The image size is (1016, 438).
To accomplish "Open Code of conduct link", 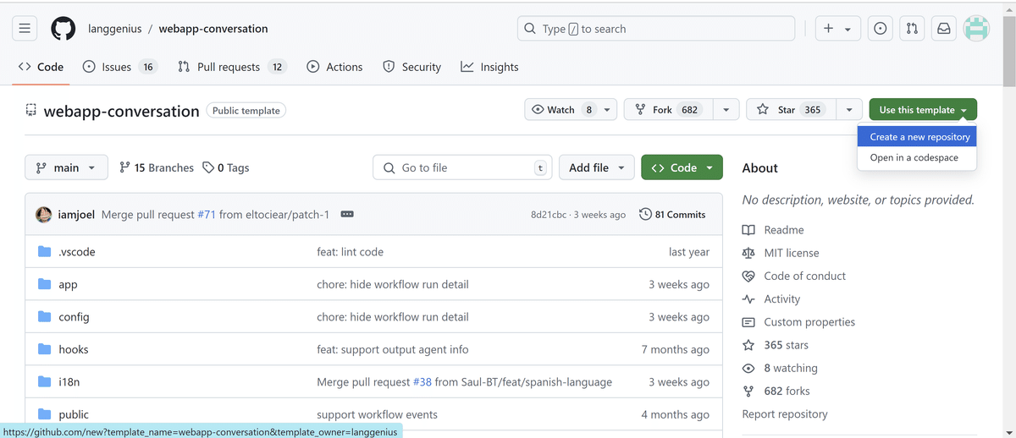I will point(794,276).
